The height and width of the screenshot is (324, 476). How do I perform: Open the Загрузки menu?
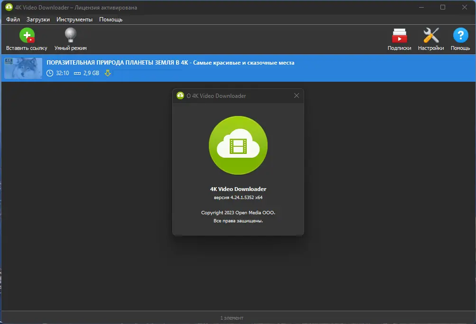(38, 19)
